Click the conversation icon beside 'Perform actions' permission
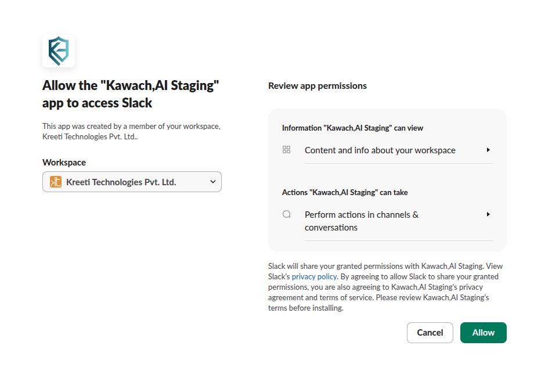The height and width of the screenshot is (378, 552). pos(286,214)
